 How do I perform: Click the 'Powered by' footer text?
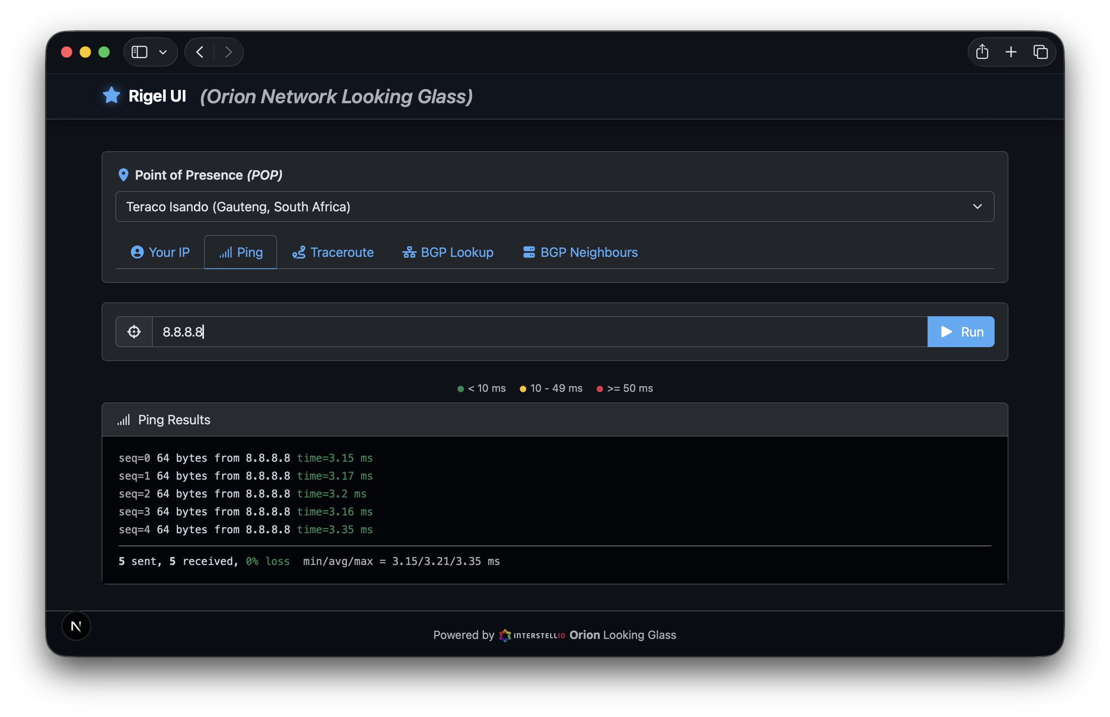[x=464, y=635]
